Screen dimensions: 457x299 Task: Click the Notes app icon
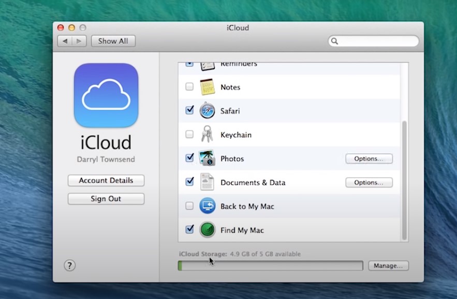coord(207,87)
